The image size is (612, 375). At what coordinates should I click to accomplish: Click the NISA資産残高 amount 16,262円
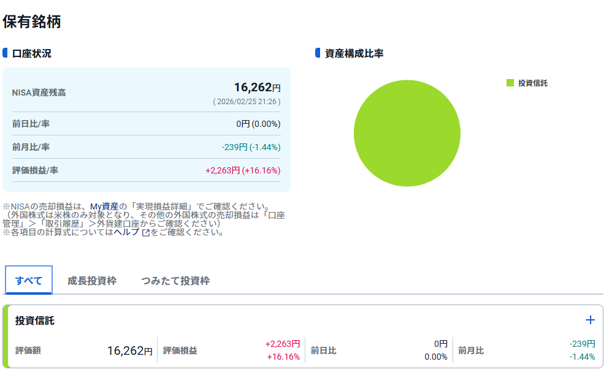(x=257, y=88)
